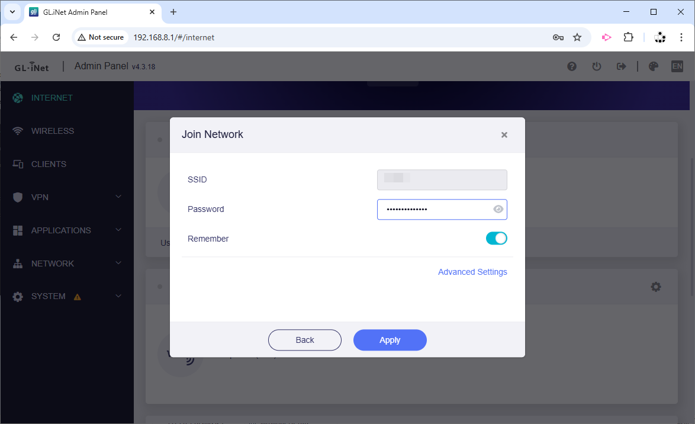
Task: Open the Advanced Settings link
Action: [x=472, y=272]
